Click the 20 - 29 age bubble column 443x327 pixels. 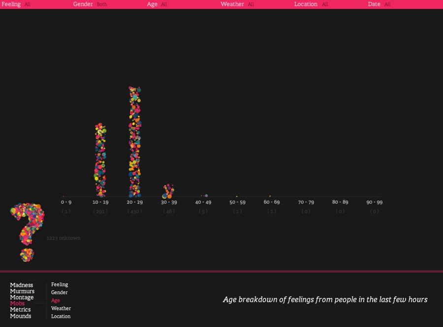[135, 142]
